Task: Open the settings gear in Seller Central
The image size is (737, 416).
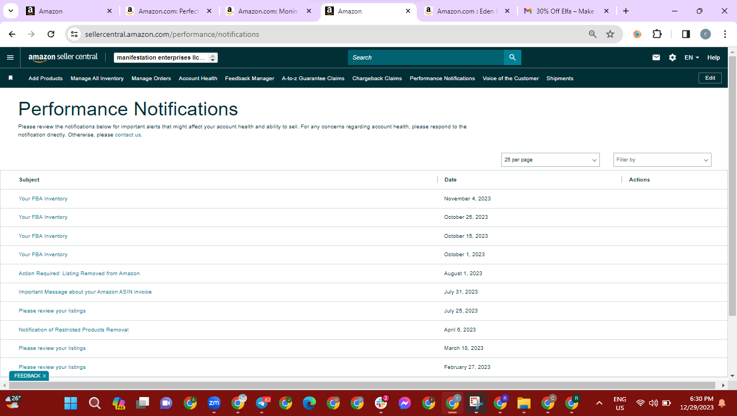Action: point(673,57)
